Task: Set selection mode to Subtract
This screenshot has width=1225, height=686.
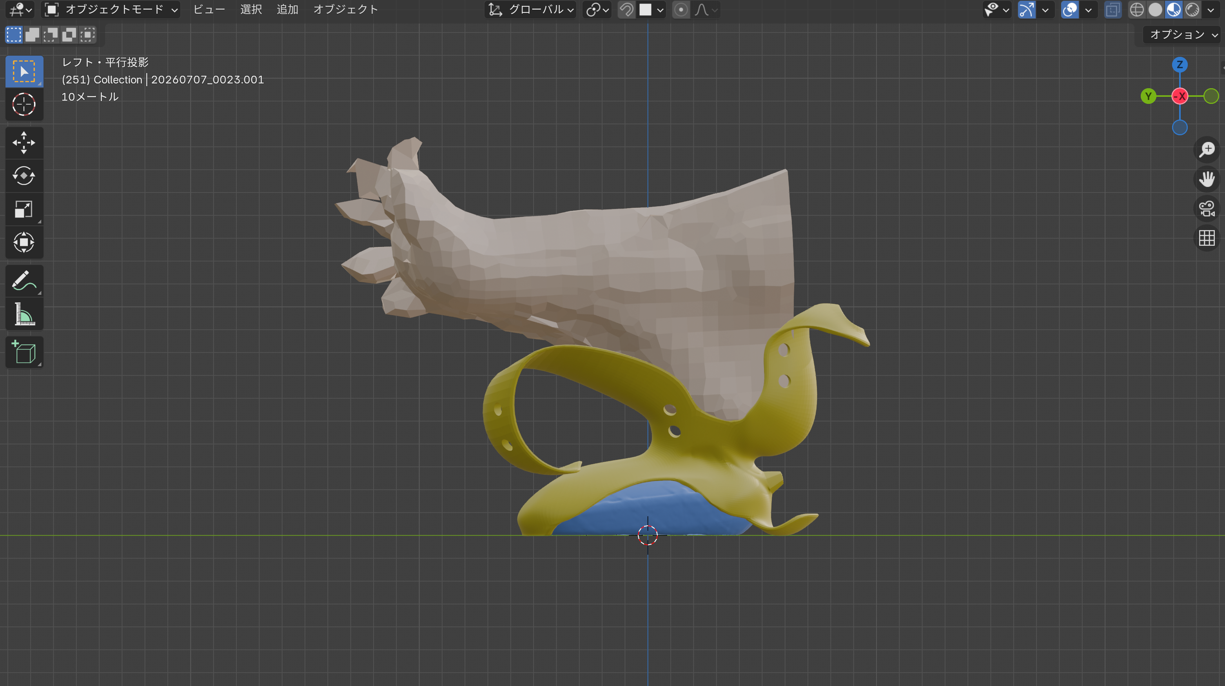Action: 51,35
